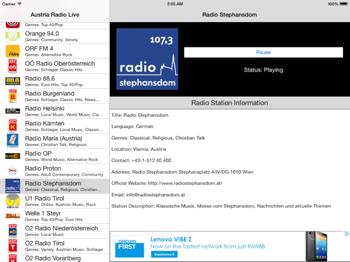
Task: Tap the battery indicator in status bar
Action: tap(344, 4)
